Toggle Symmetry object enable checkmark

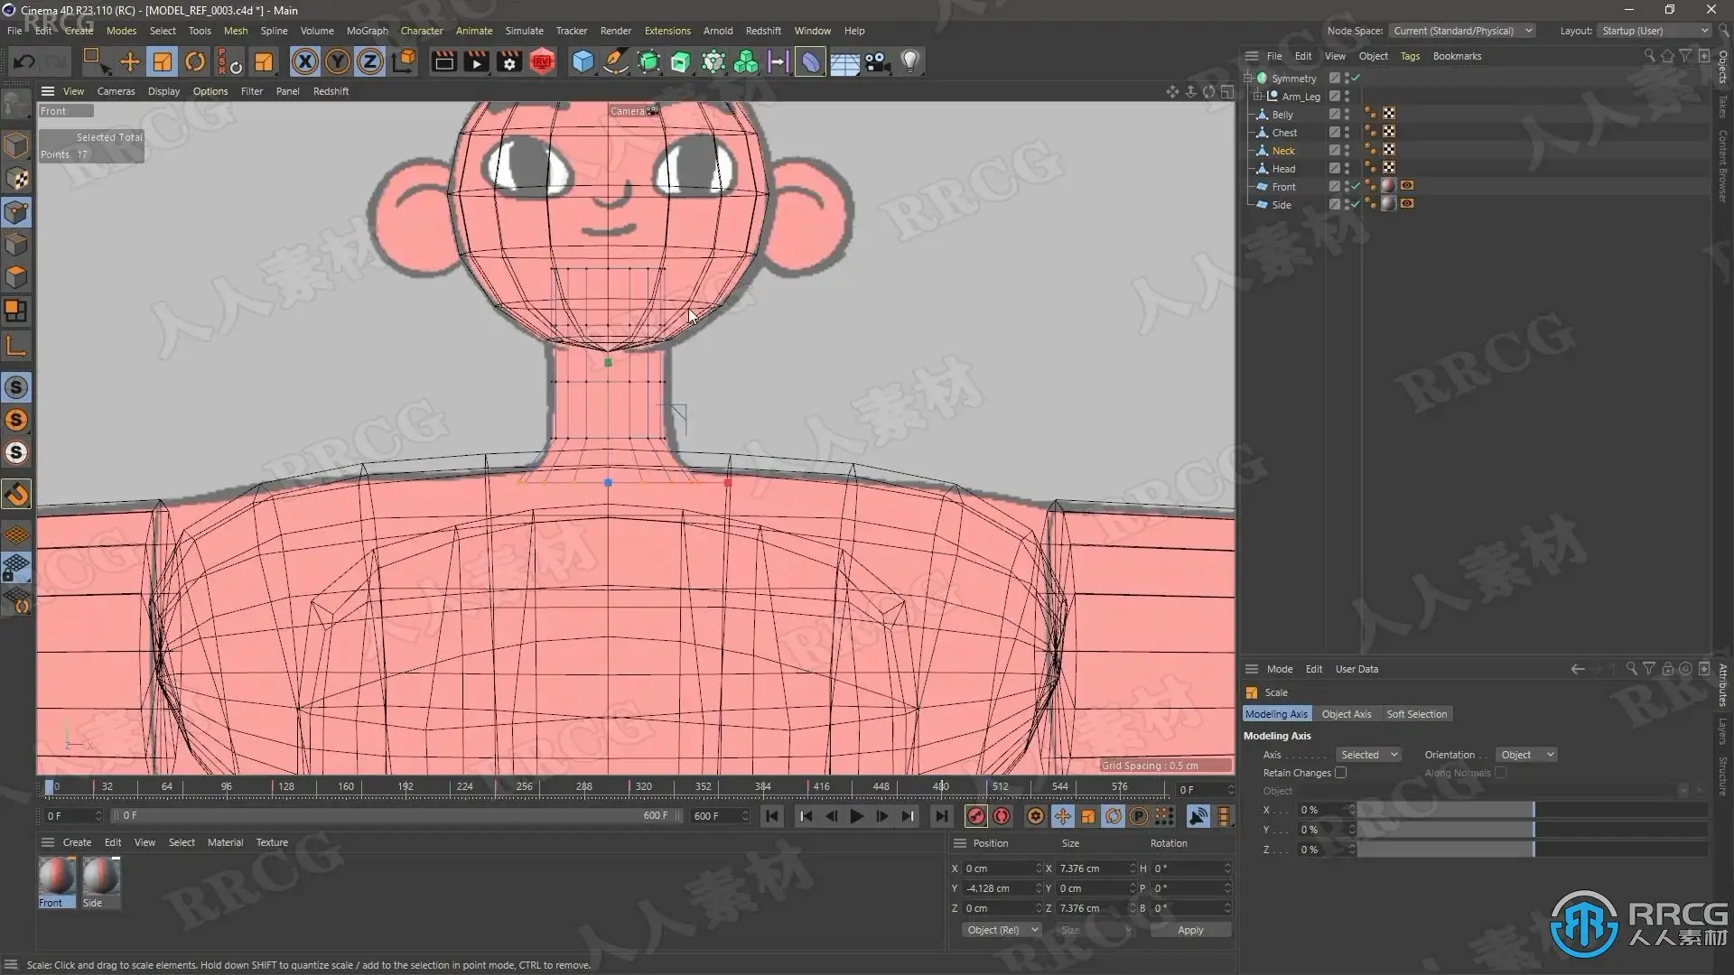coord(1356,79)
